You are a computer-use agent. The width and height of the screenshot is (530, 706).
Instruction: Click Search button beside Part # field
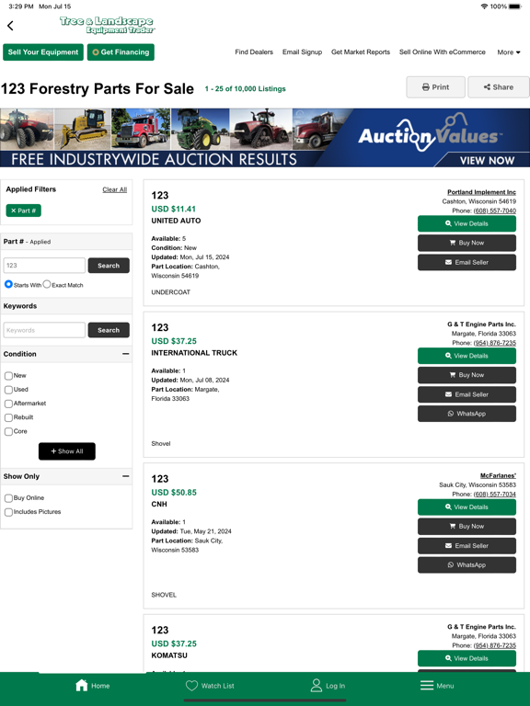tap(109, 266)
